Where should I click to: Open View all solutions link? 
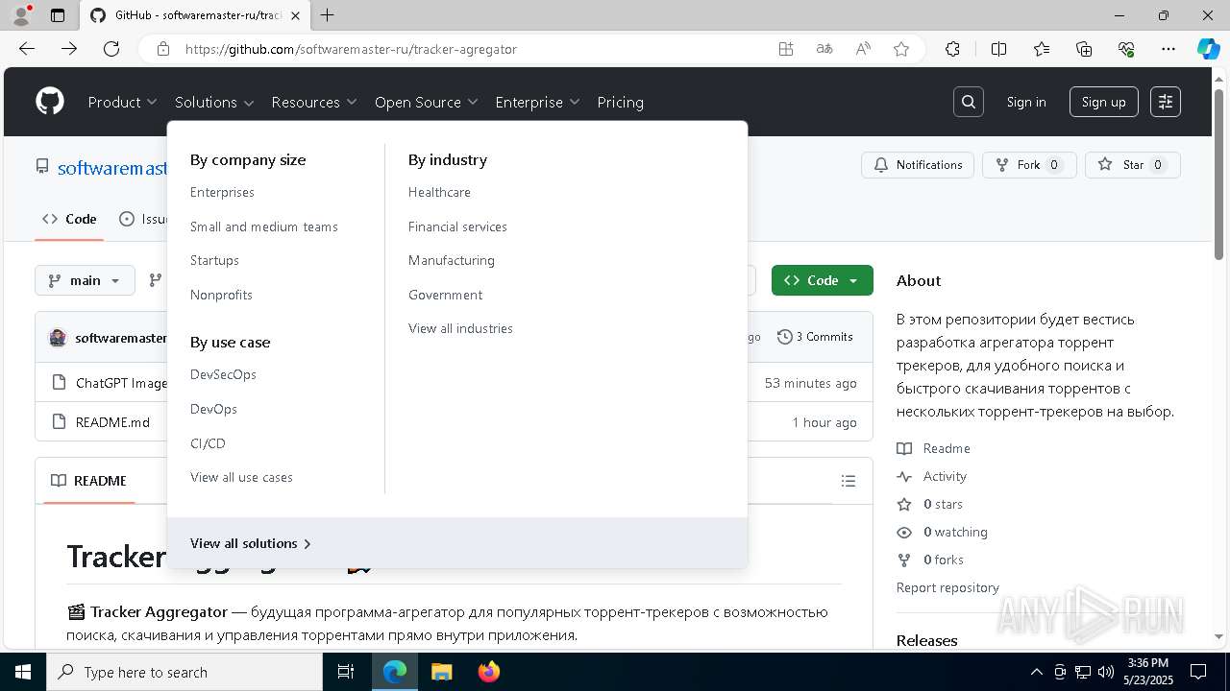pyautogui.click(x=250, y=543)
